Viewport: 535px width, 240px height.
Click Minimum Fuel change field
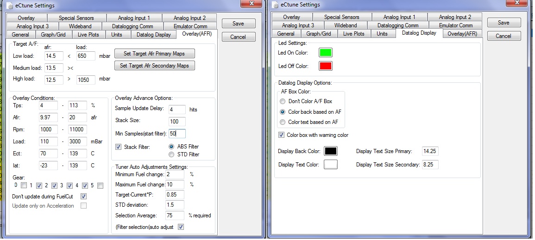click(x=175, y=174)
